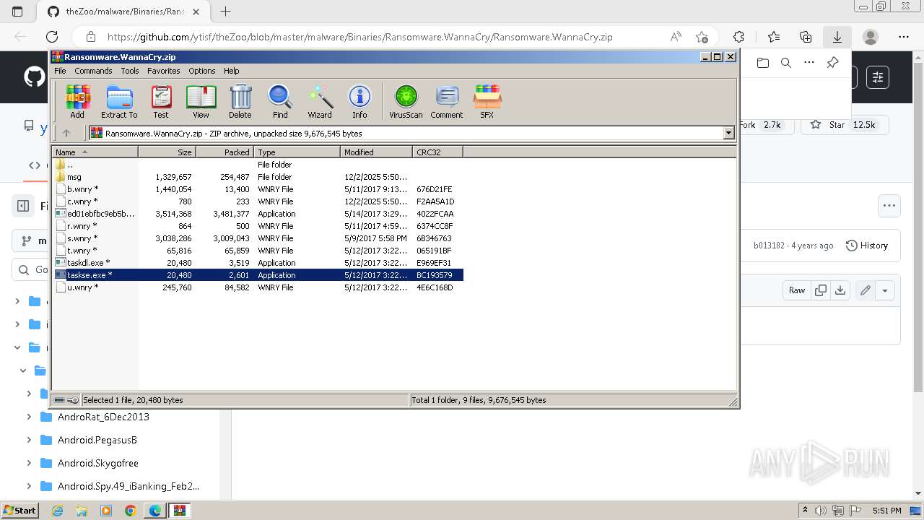Refresh the browser page
This screenshot has width=924, height=520.
click(x=52, y=37)
